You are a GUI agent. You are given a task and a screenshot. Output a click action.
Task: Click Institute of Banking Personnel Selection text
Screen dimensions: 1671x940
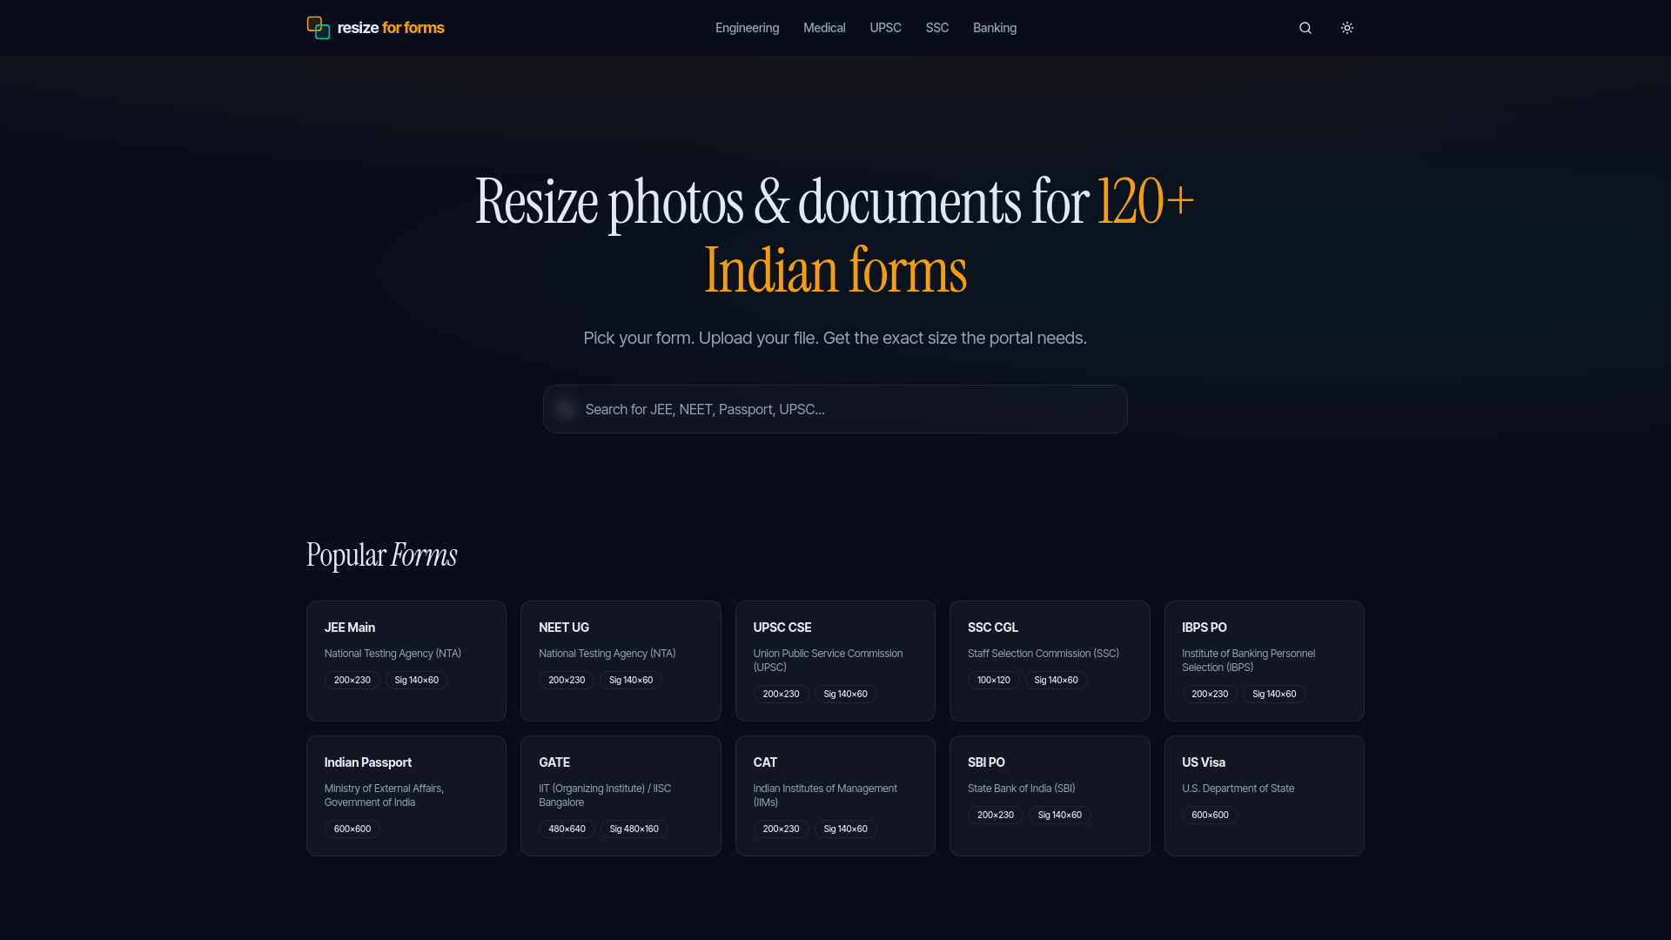coord(1248,661)
